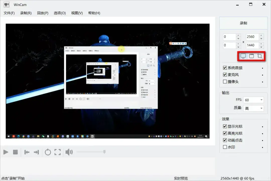Open the FPS dropdown
The width and height of the screenshot is (271, 181).
point(253,100)
